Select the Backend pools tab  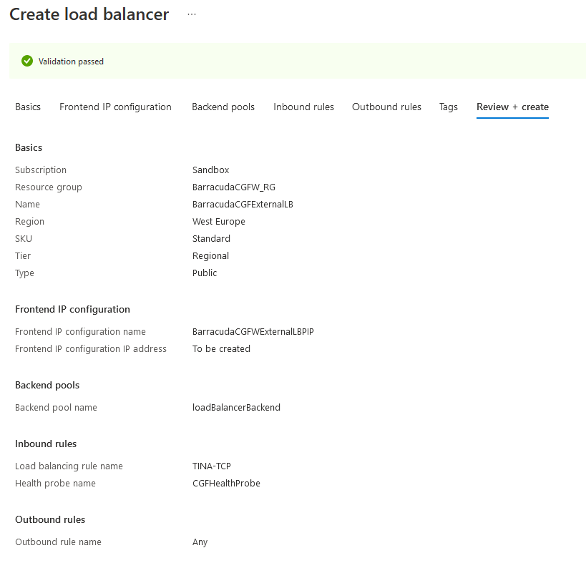point(223,107)
